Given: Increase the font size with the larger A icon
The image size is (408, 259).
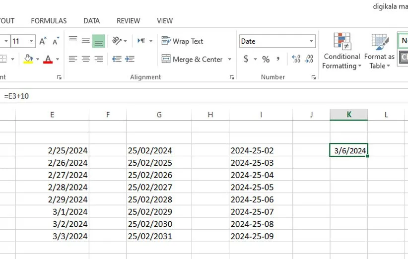Looking at the screenshot, I should pos(43,41).
